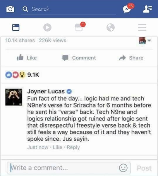Open the friend requests icon
The image size is (158, 176).
(x=147, y=9)
